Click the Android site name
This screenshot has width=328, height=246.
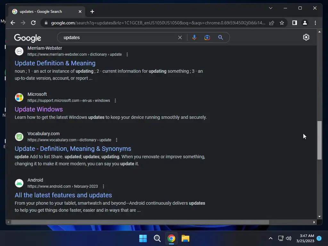point(35,180)
